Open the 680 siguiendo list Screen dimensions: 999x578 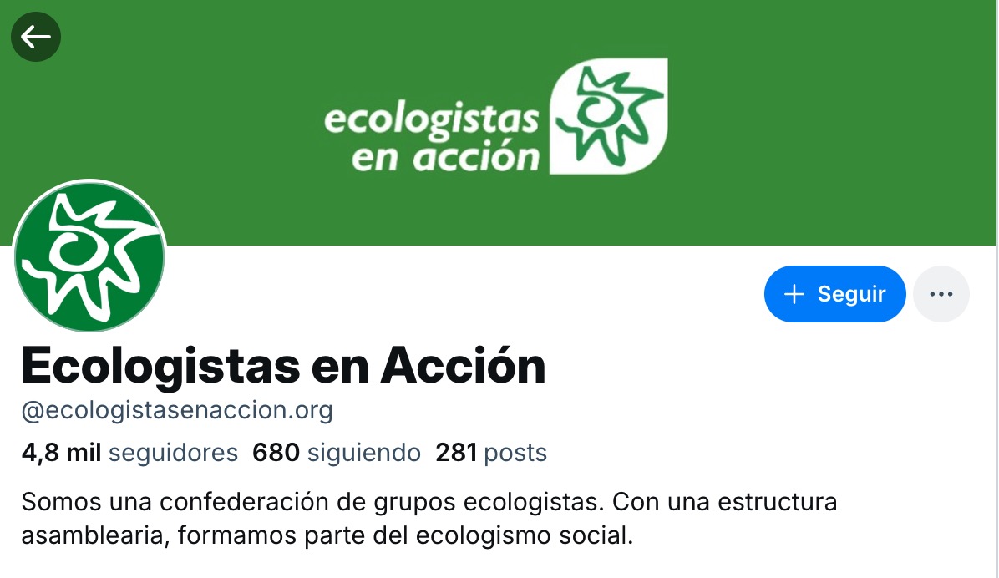click(x=337, y=453)
